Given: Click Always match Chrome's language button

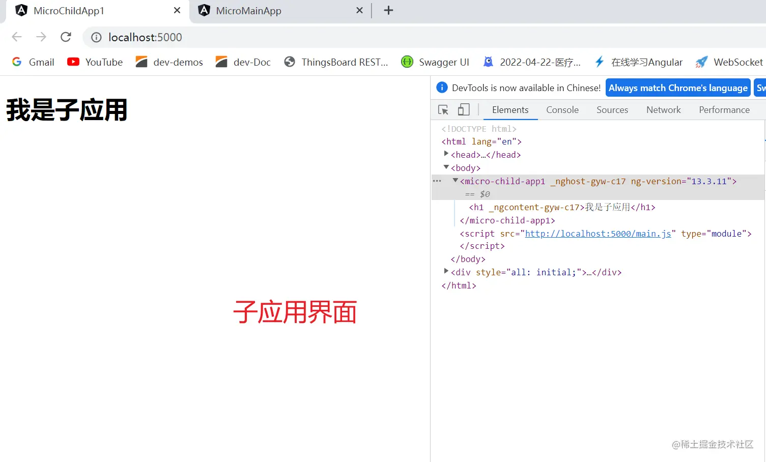Looking at the screenshot, I should coord(678,88).
